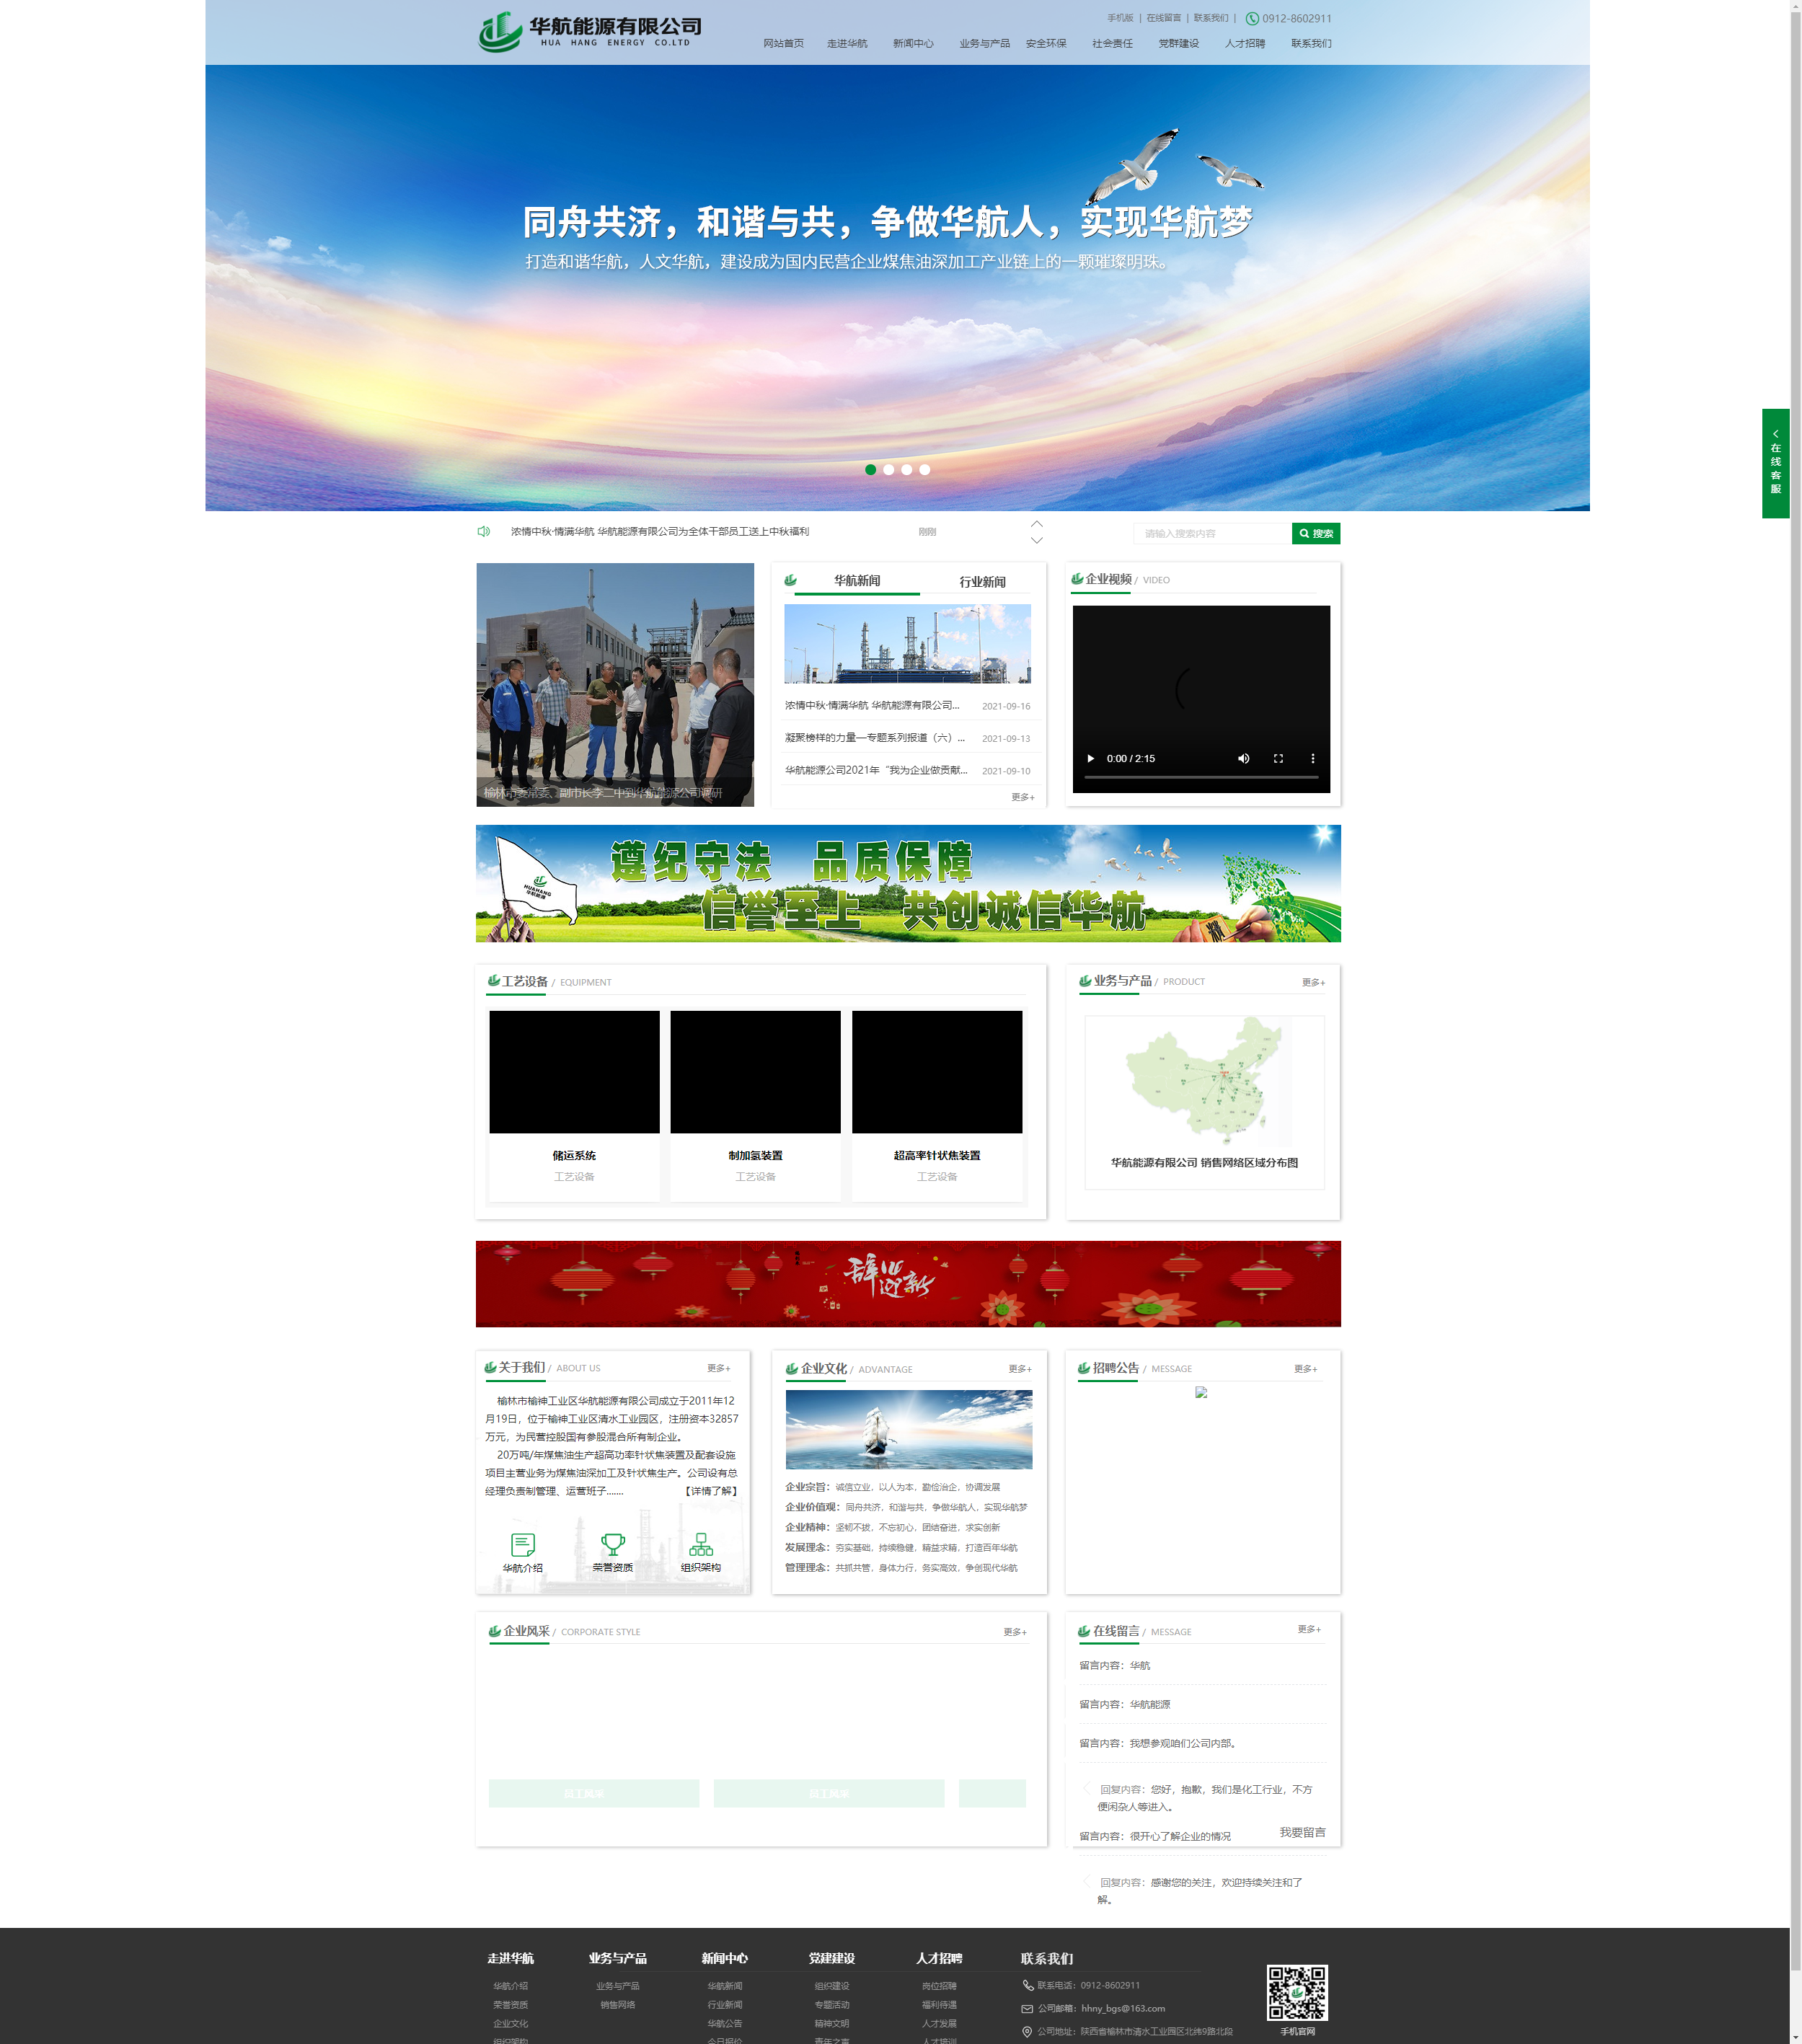Click the leaf icon beside 企业视频 heading
1802x2044 pixels.
1077,578
